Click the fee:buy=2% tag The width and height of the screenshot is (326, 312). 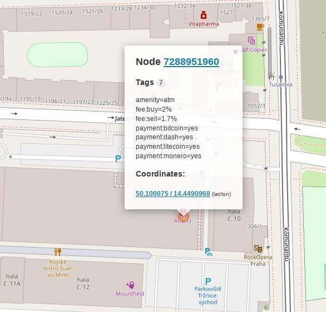[154, 109]
